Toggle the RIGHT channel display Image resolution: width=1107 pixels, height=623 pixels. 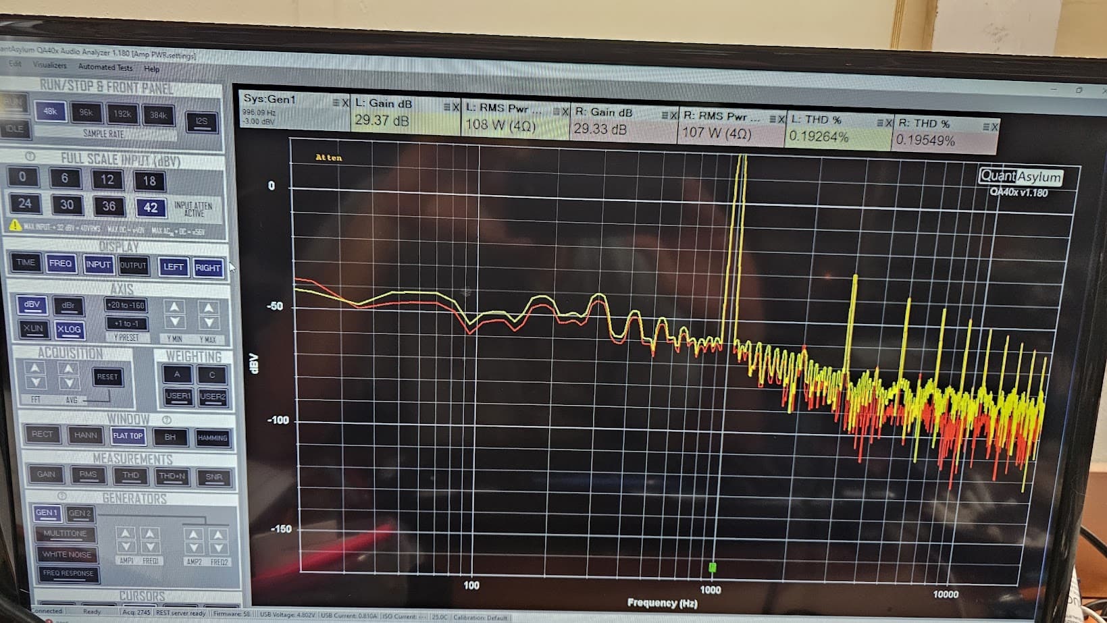(x=207, y=268)
